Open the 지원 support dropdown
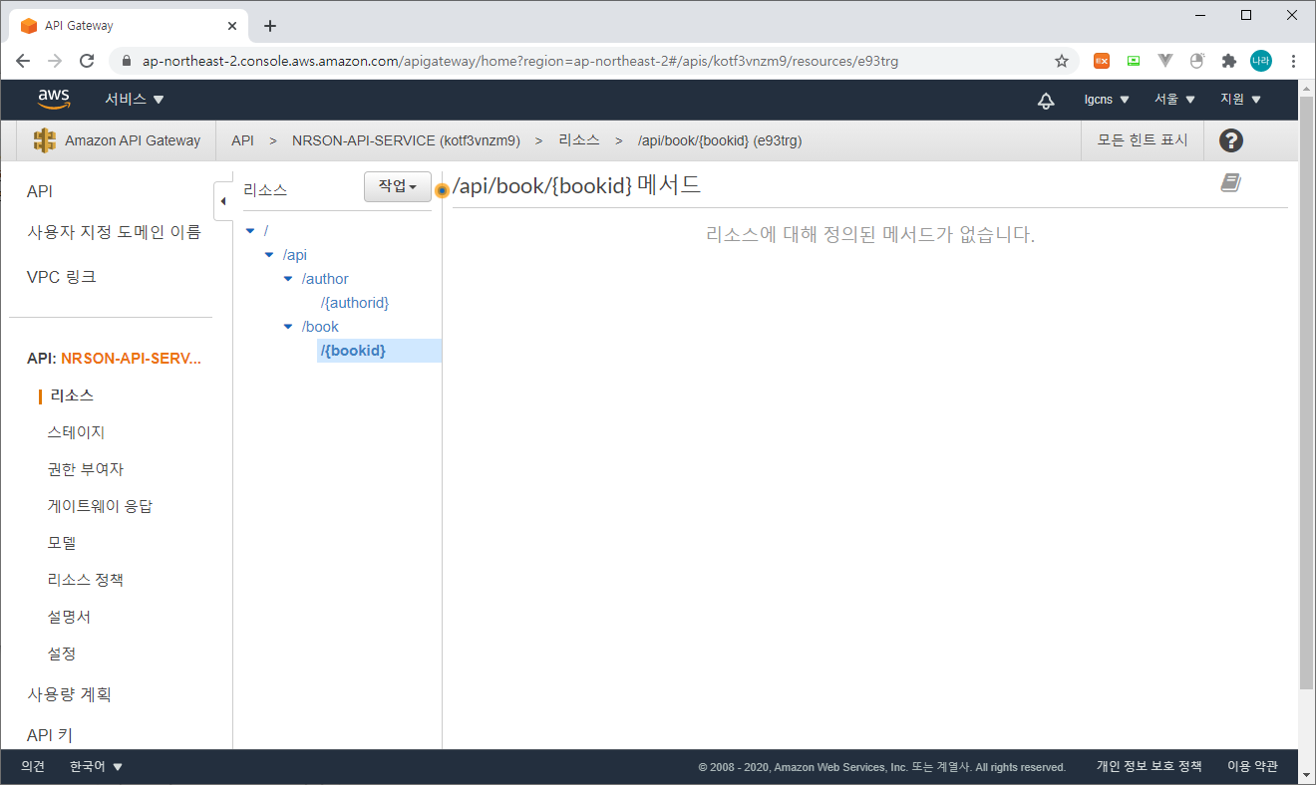1316x785 pixels. click(x=1240, y=100)
